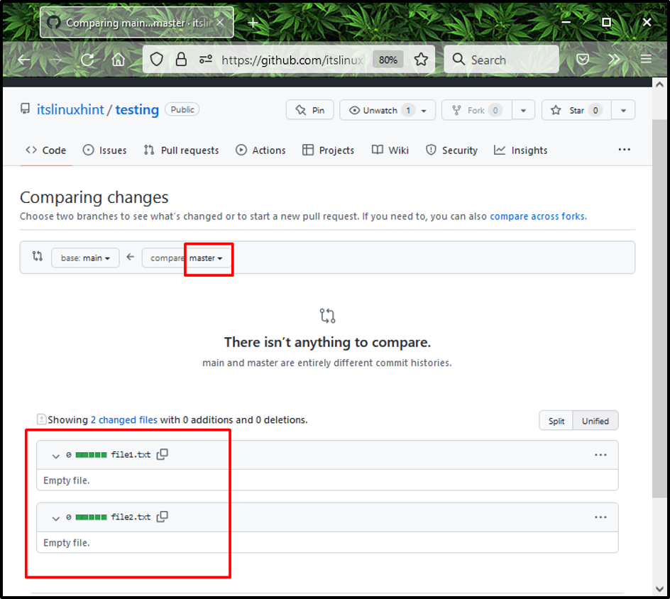Open the base: main branch dropdown
The height and width of the screenshot is (599, 670).
[85, 258]
